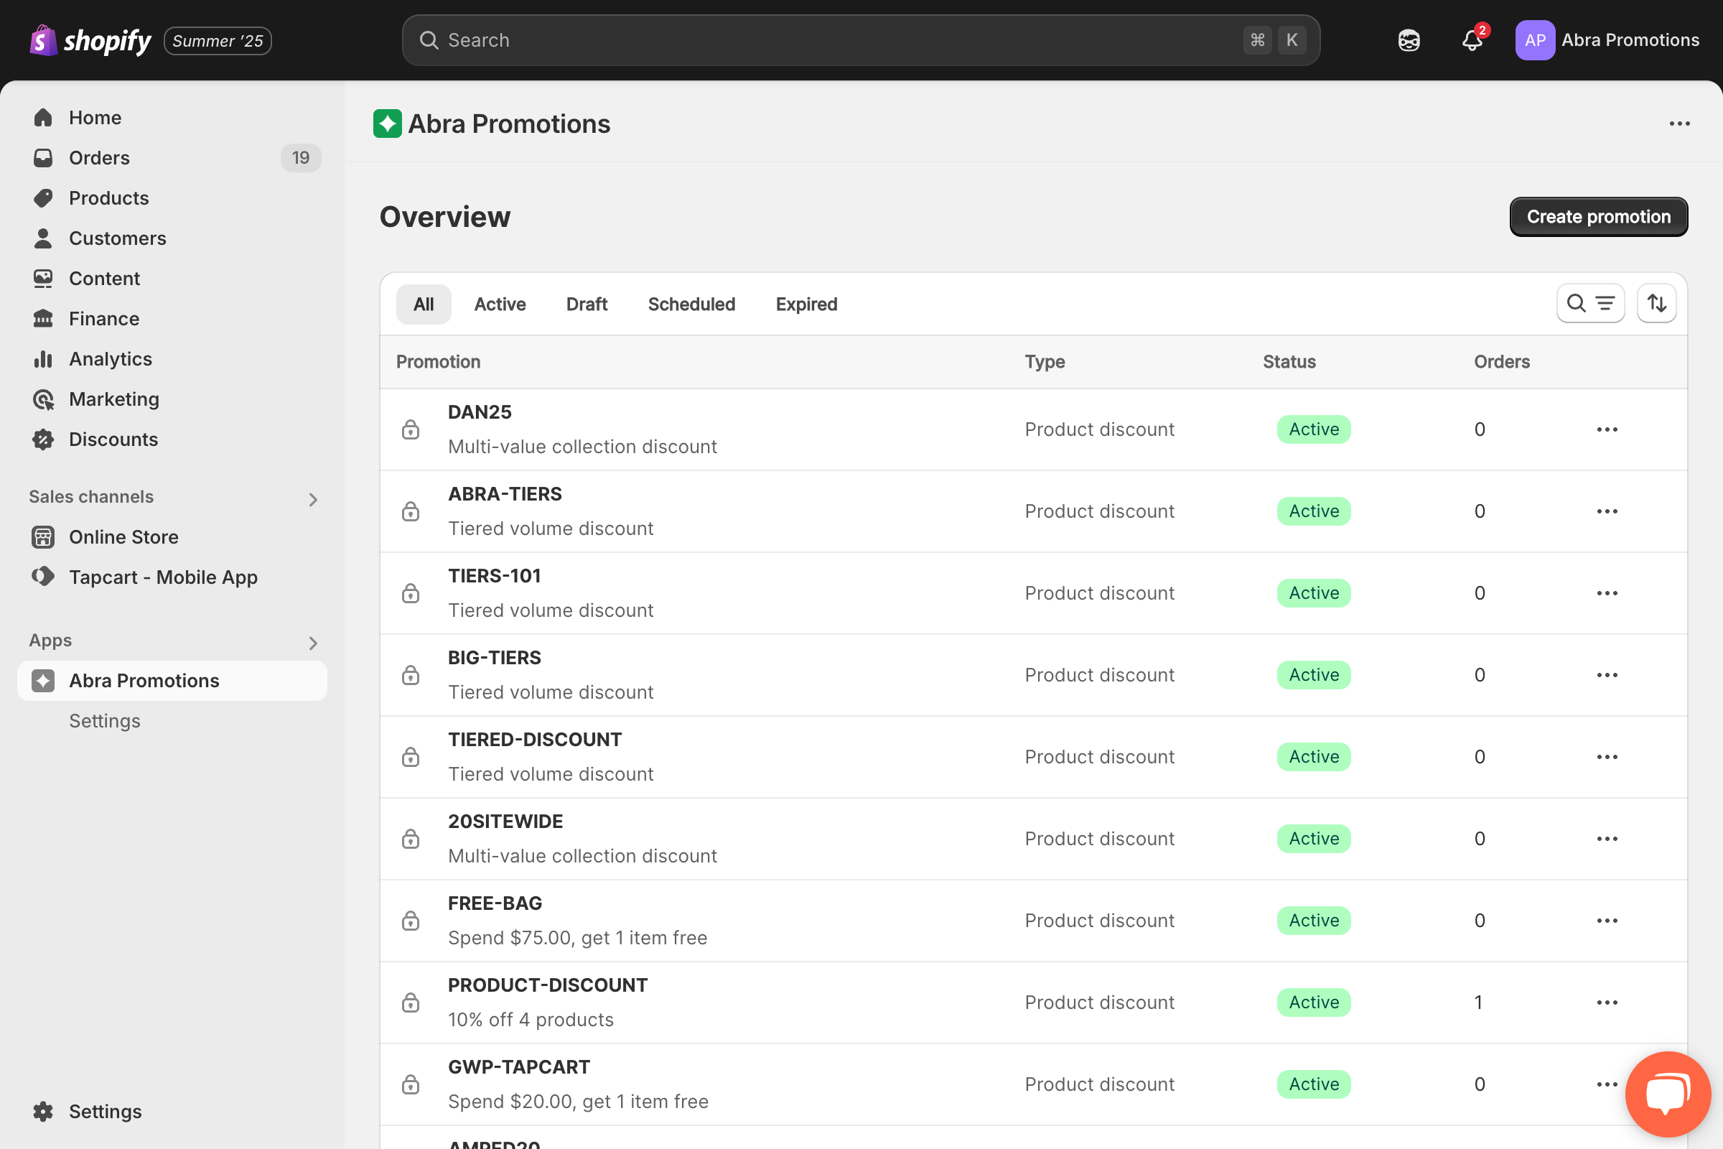Open actions menu for BIG-TIERS row
The width and height of the screenshot is (1723, 1149).
1607,675
